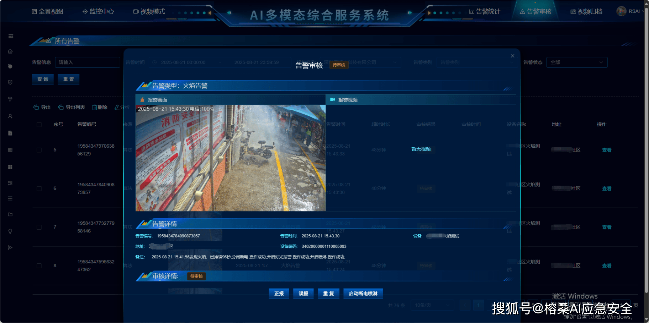Click the 删除 trash icon in the toolbar

click(x=95, y=107)
